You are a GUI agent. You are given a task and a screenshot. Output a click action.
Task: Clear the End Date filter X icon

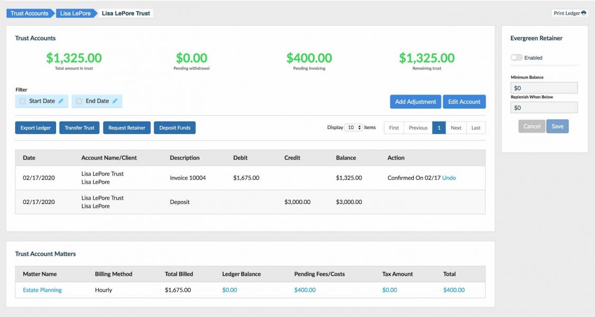tap(79, 101)
